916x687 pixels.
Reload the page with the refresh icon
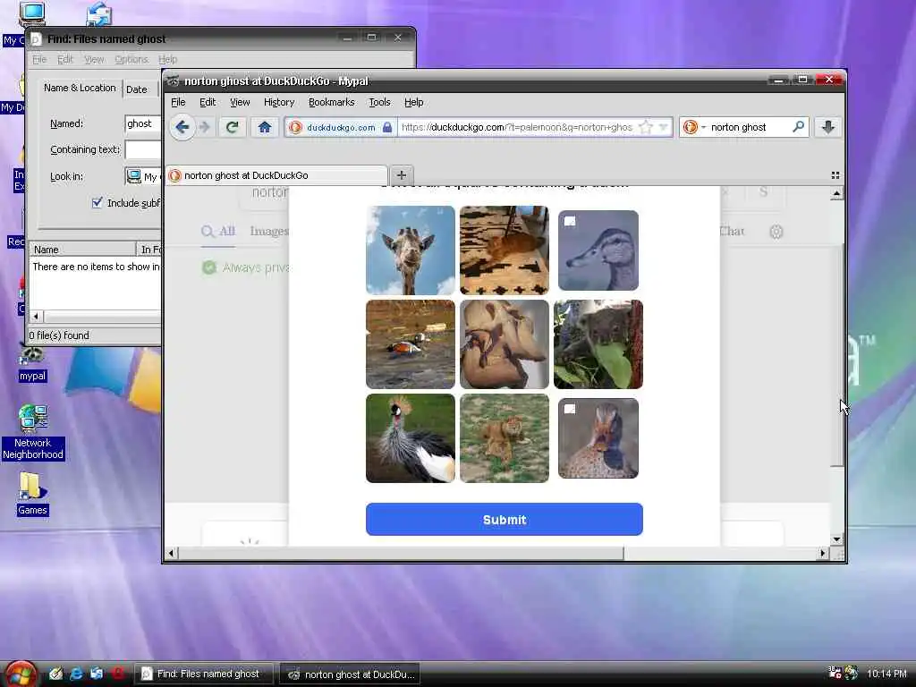(x=232, y=127)
